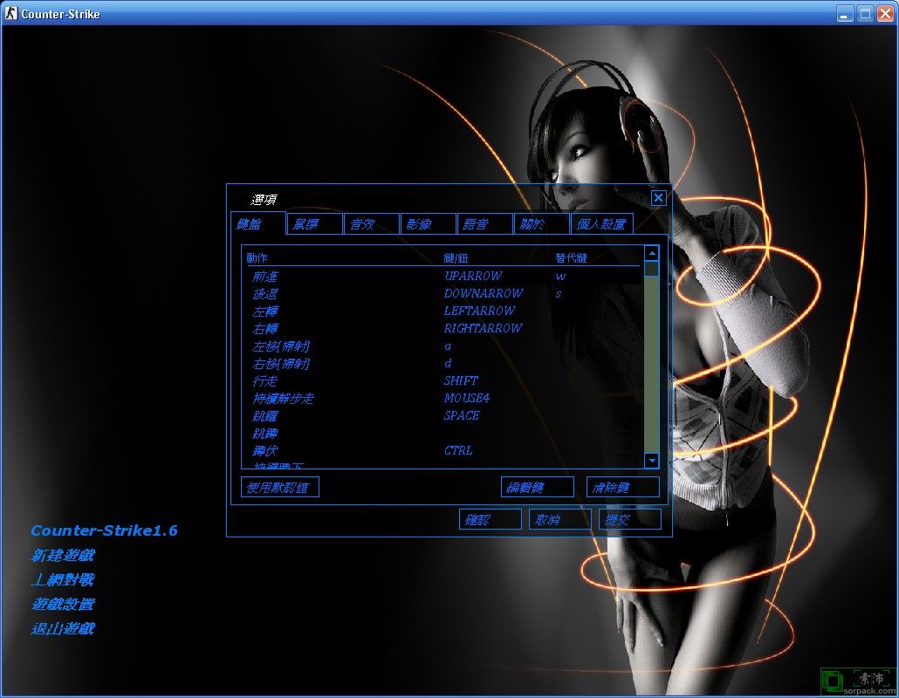Click 退出遊戲 to quit the game
This screenshot has height=698, width=899.
pyautogui.click(x=63, y=628)
